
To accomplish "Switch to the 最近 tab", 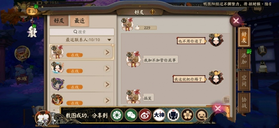I will coord(80,21).
